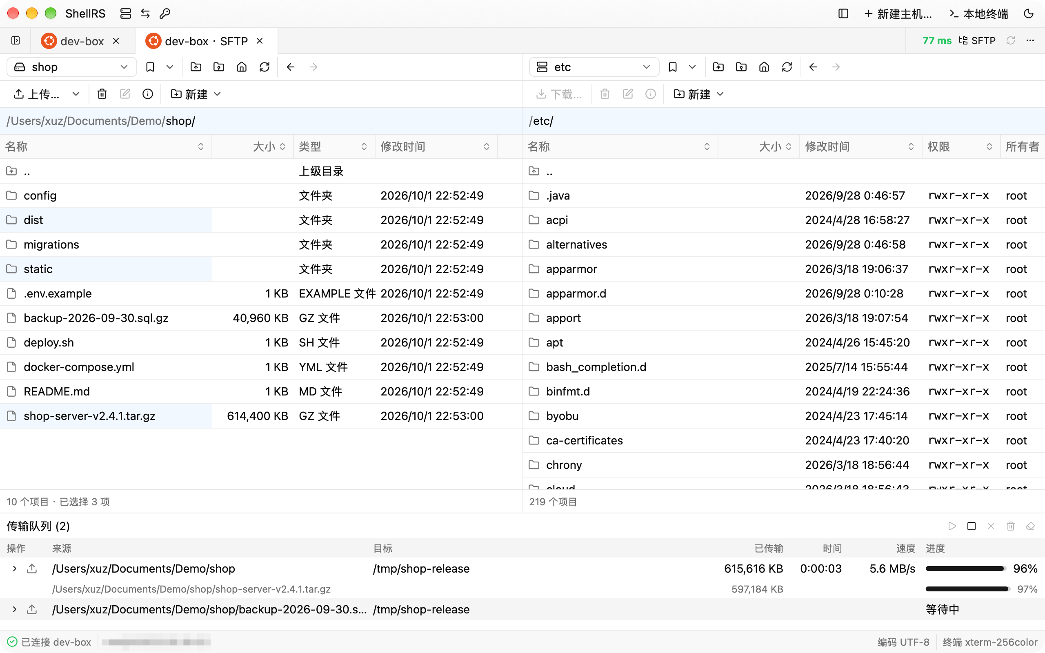1045x653 pixels.
Task: Clear the transfer queue eraser icon
Action: pyautogui.click(x=1030, y=526)
